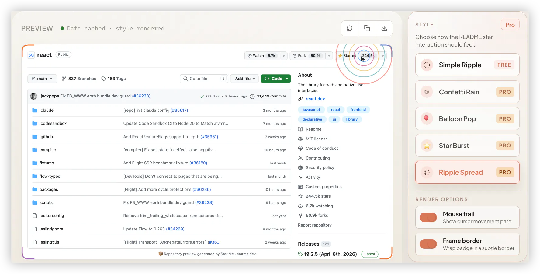Click the folder icon for compiler
540x274 pixels.
[x=35, y=150]
